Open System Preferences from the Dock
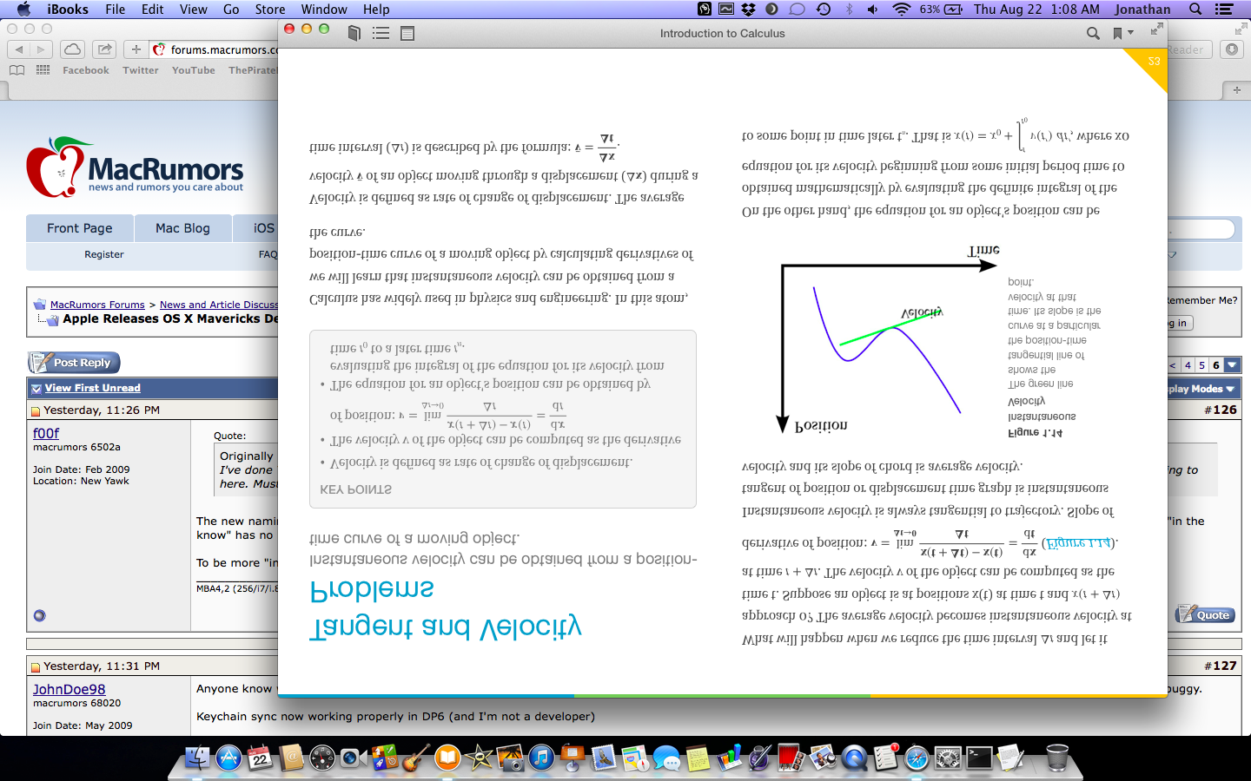 (948, 758)
